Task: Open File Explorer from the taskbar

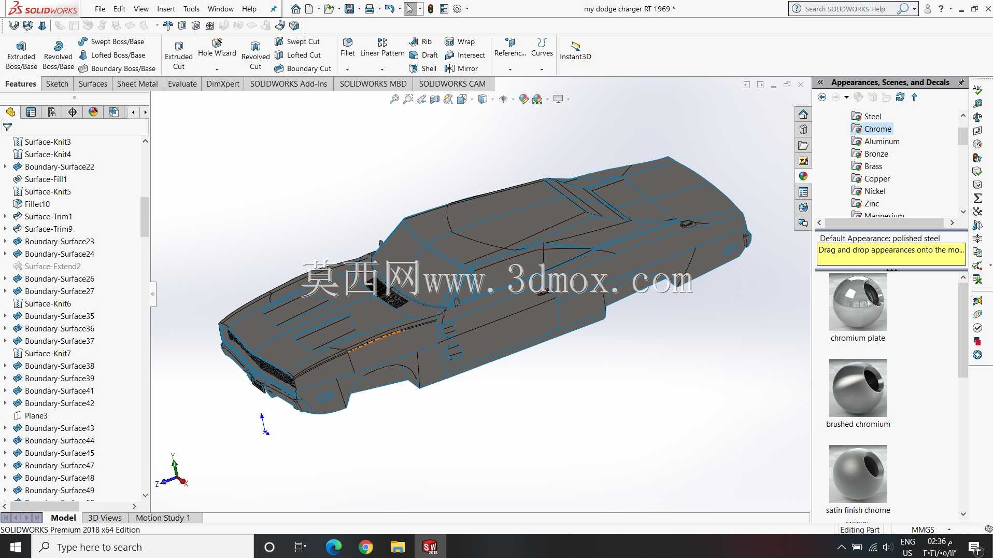Action: [x=398, y=547]
